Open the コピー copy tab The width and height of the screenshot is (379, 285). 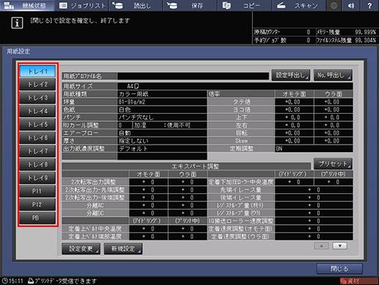244,5
